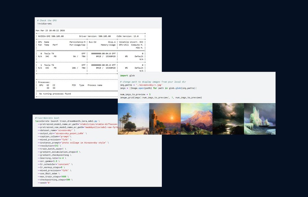Click the '--lr_scheduler="constant"' line
The image size is (308, 197).
click(x=55, y=164)
